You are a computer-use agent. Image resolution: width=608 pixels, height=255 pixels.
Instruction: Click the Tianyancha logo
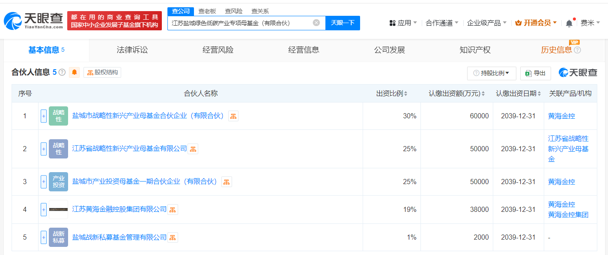33,21
